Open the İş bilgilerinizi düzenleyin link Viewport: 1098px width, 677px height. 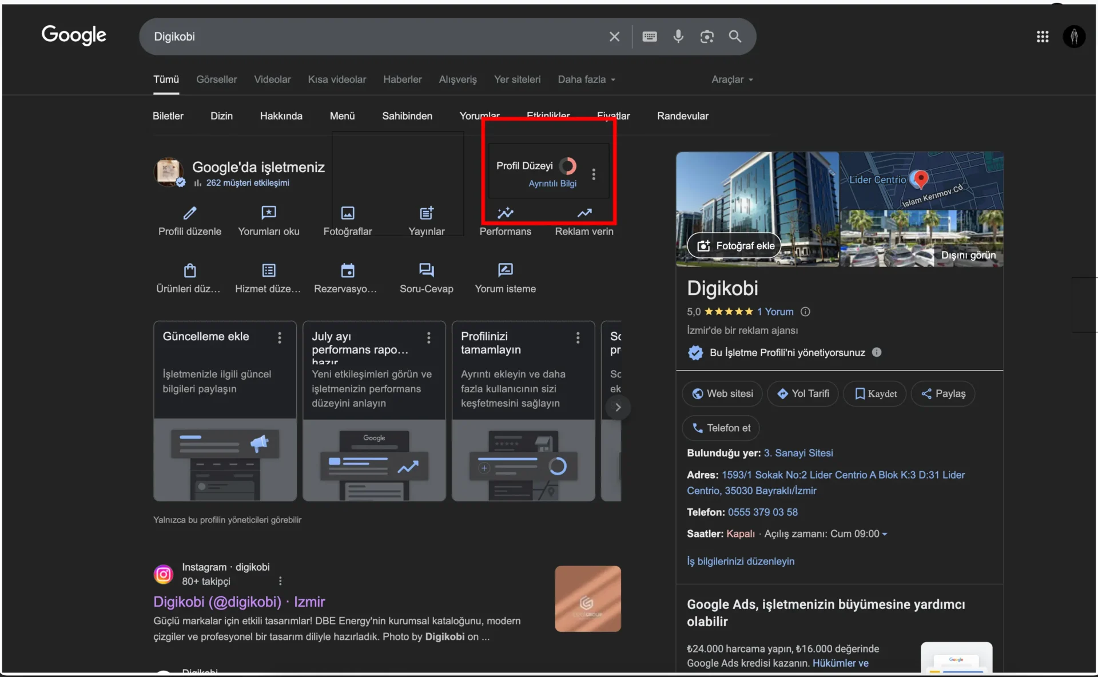(741, 561)
